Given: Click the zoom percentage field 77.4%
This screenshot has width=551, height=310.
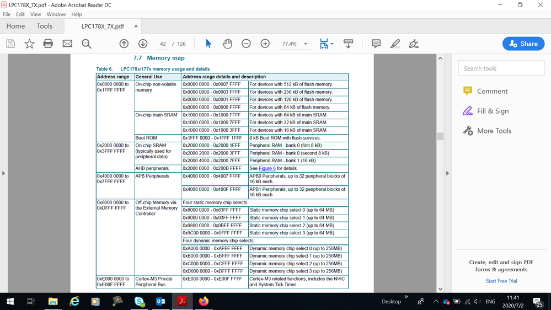Looking at the screenshot, I should 290,44.
